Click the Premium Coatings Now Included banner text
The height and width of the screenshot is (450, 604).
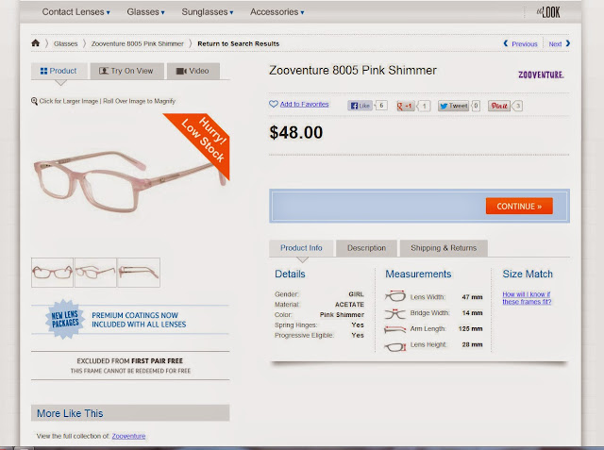click(x=139, y=320)
